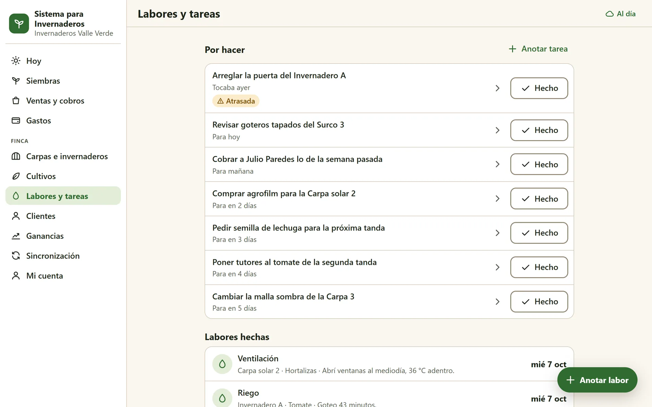Click the bag icon beside Ventas y cobros
652x407 pixels.
pos(16,101)
